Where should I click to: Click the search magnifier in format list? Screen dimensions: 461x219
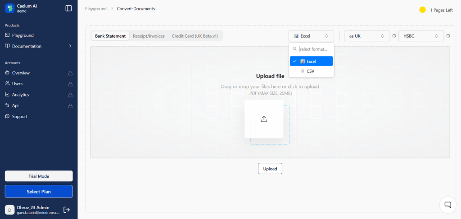[295, 49]
